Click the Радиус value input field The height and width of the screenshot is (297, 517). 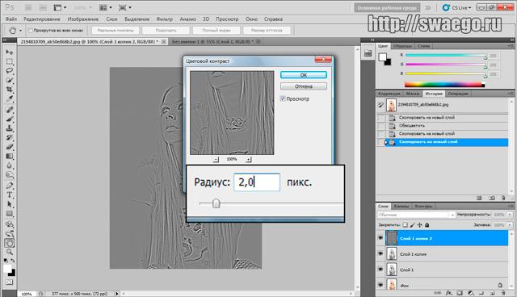click(257, 182)
